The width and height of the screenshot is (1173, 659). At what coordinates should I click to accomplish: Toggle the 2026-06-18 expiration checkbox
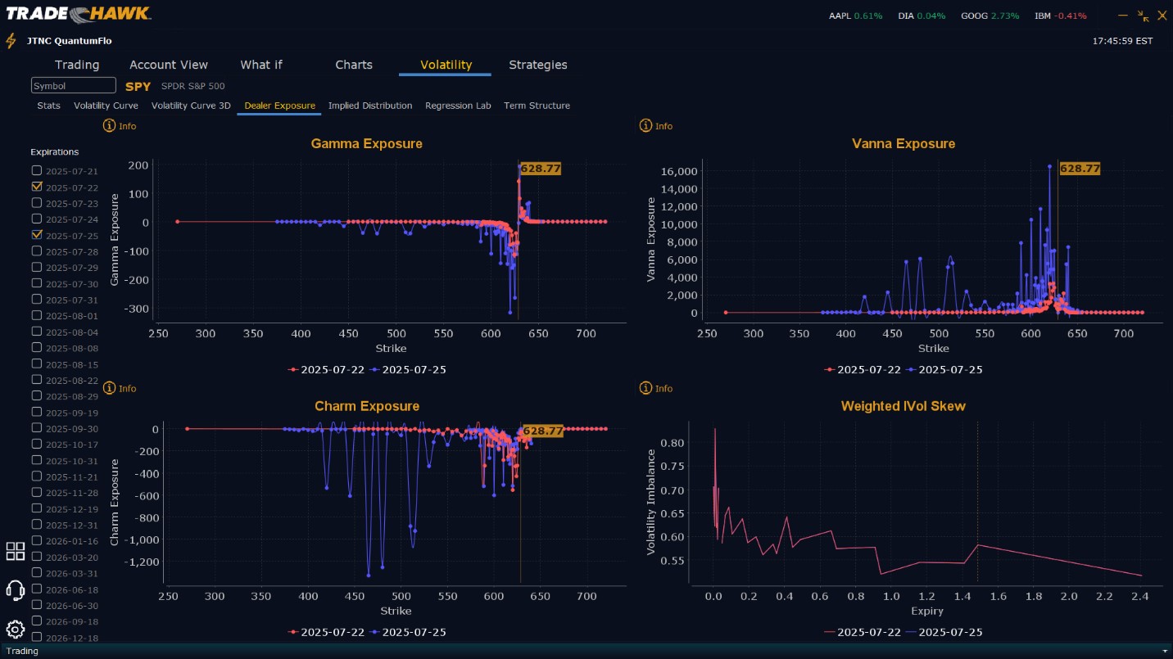[36, 589]
